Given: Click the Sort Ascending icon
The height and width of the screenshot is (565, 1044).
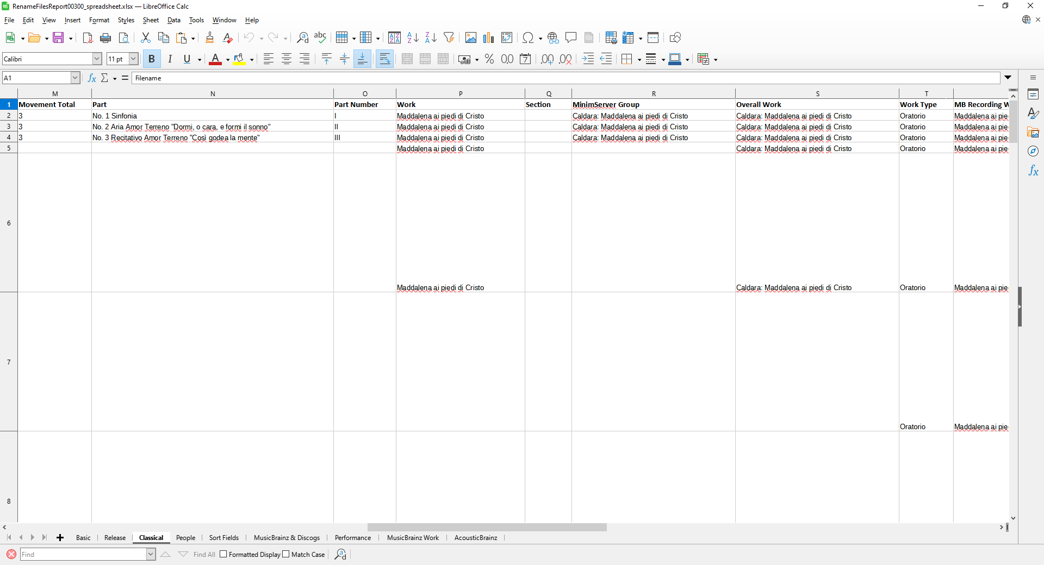Looking at the screenshot, I should (x=413, y=37).
